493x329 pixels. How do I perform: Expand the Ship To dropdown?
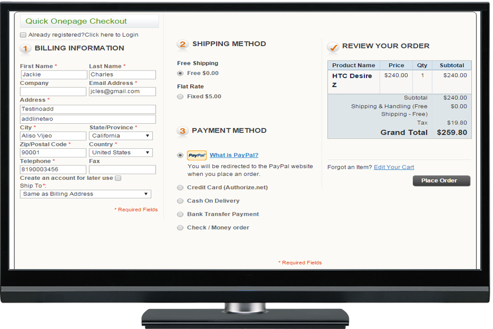85,194
